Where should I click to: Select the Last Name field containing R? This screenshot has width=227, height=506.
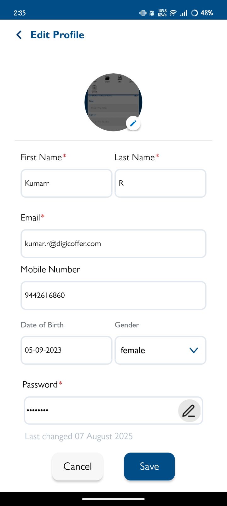tap(160, 183)
